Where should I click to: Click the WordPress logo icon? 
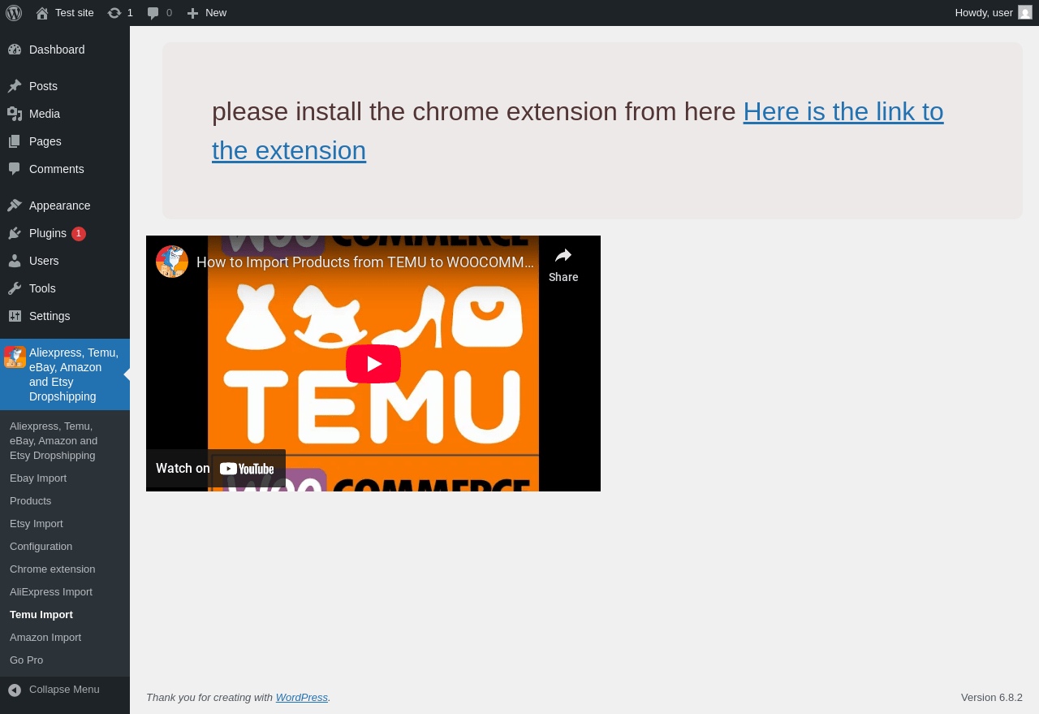(14, 13)
